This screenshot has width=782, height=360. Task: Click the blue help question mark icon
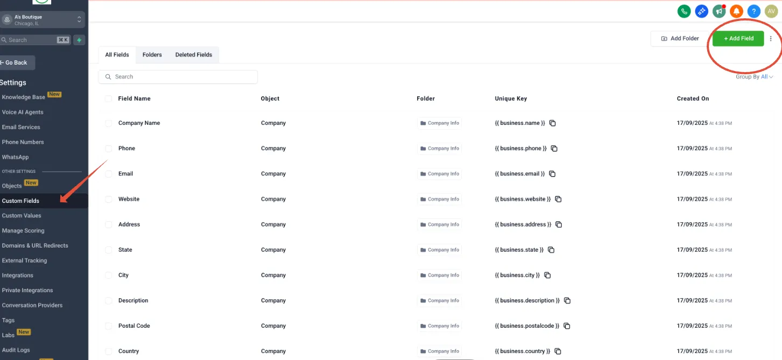pos(754,11)
